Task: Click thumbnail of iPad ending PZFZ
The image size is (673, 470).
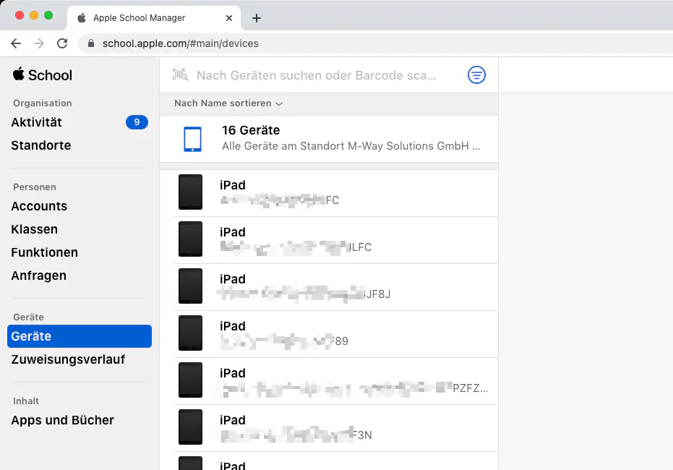Action: click(x=190, y=380)
